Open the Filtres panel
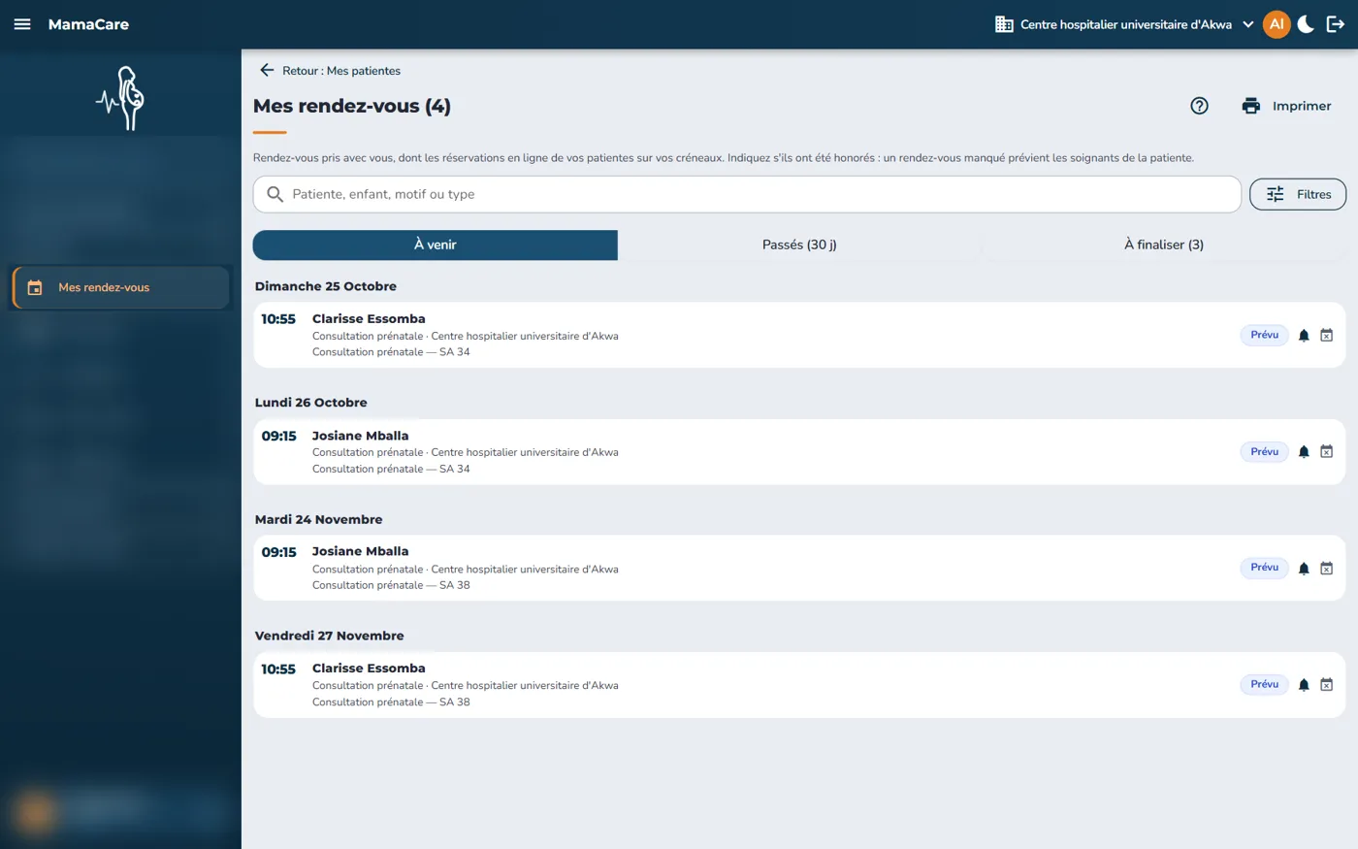Image resolution: width=1358 pixels, height=849 pixels. 1298,194
